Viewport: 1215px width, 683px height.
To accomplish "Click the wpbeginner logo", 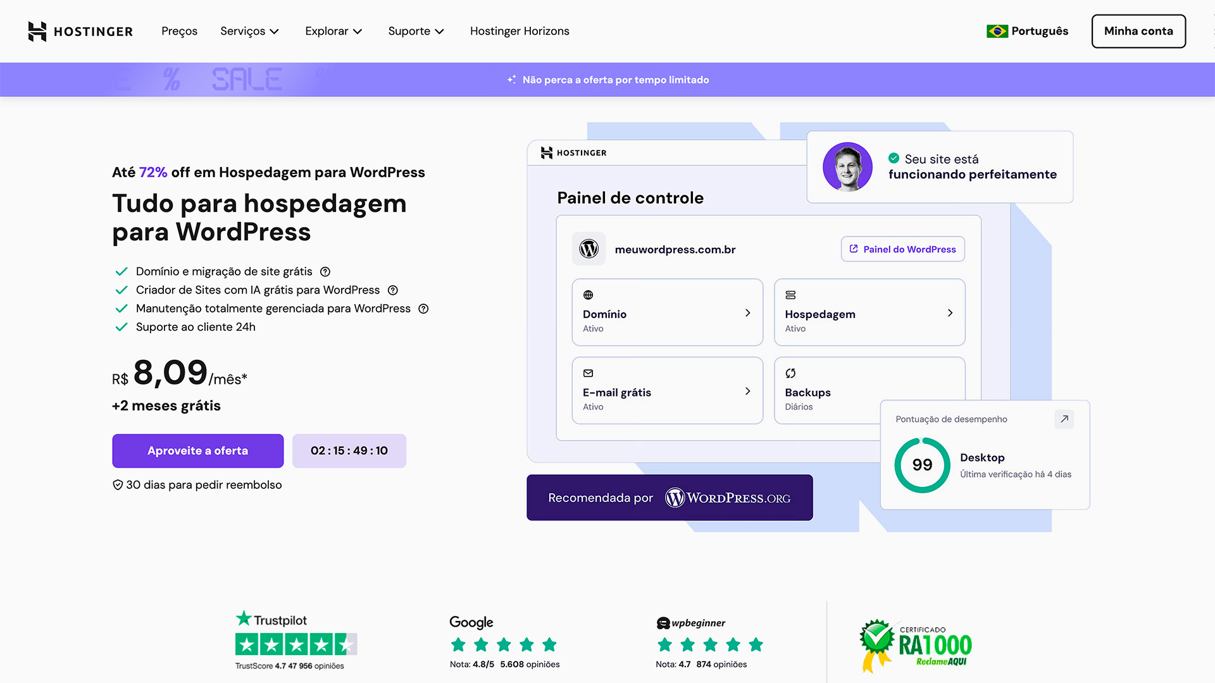I will pos(691,623).
